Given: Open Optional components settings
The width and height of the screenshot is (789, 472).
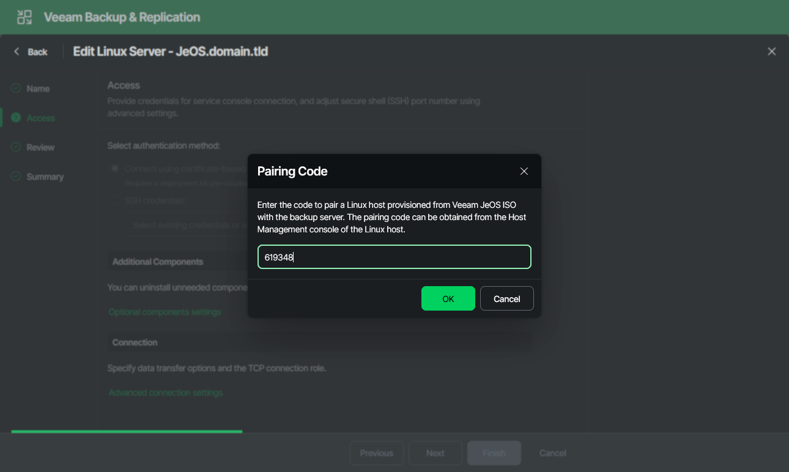Looking at the screenshot, I should click(x=165, y=312).
